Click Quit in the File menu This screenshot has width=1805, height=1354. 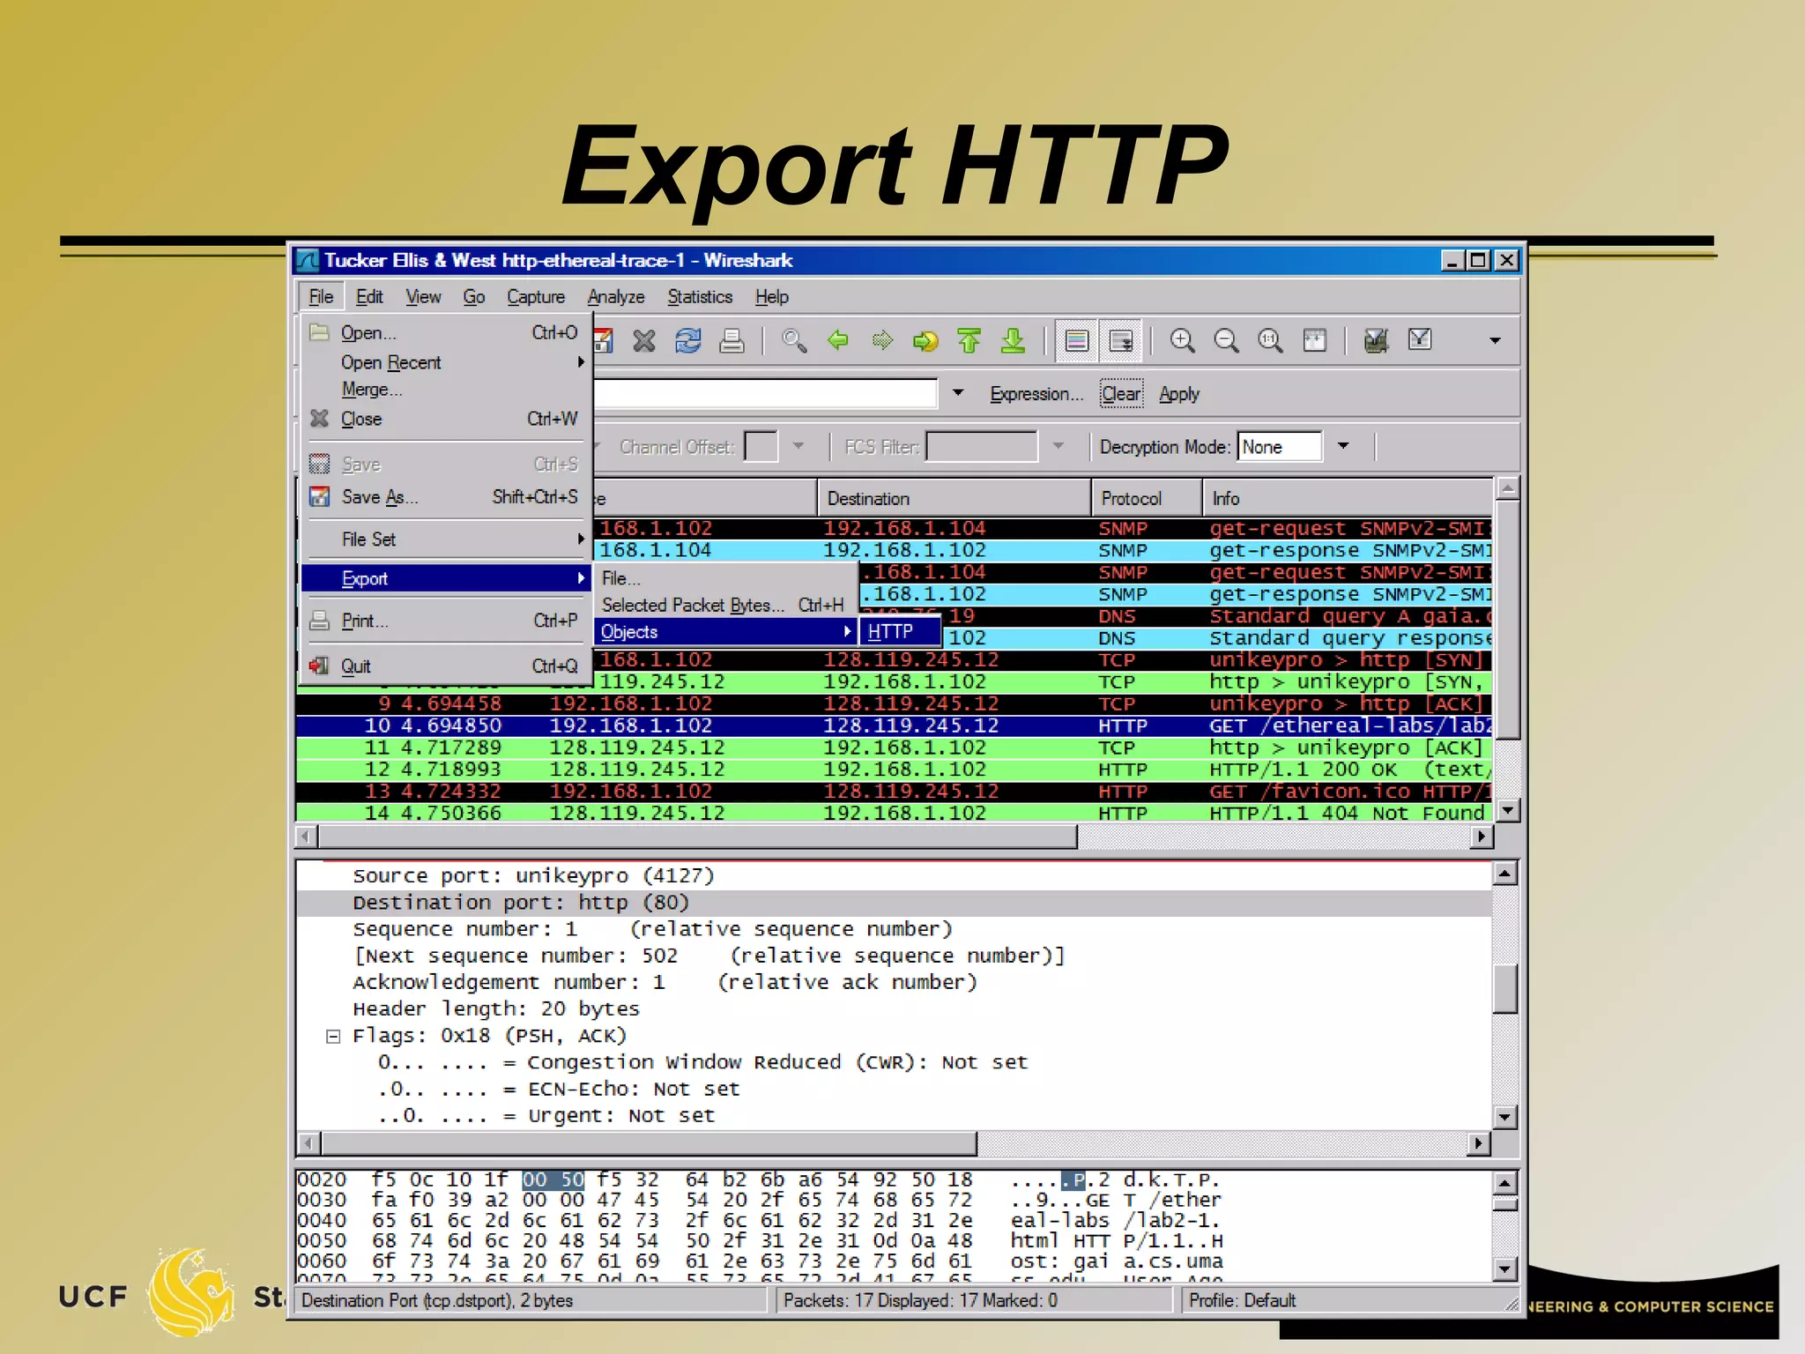coord(445,666)
